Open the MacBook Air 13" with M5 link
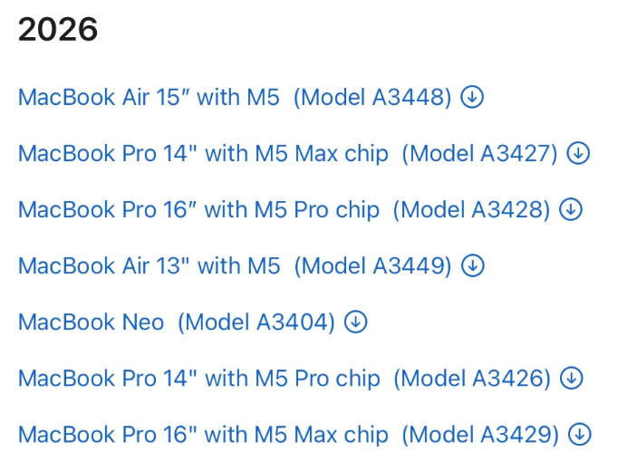This screenshot has width=618, height=462. pos(149,265)
